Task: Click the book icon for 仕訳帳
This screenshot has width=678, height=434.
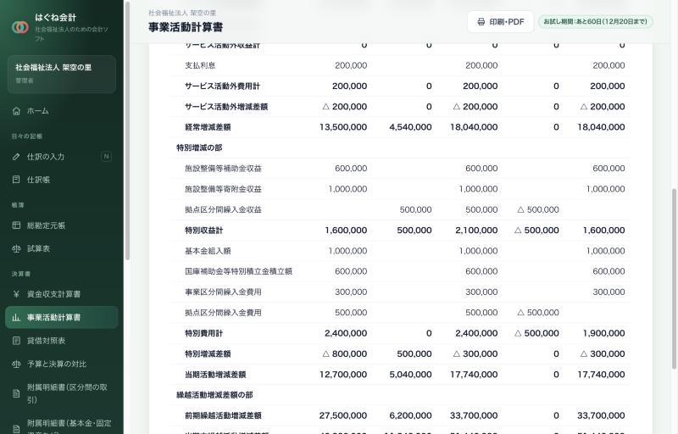Action: pos(16,180)
